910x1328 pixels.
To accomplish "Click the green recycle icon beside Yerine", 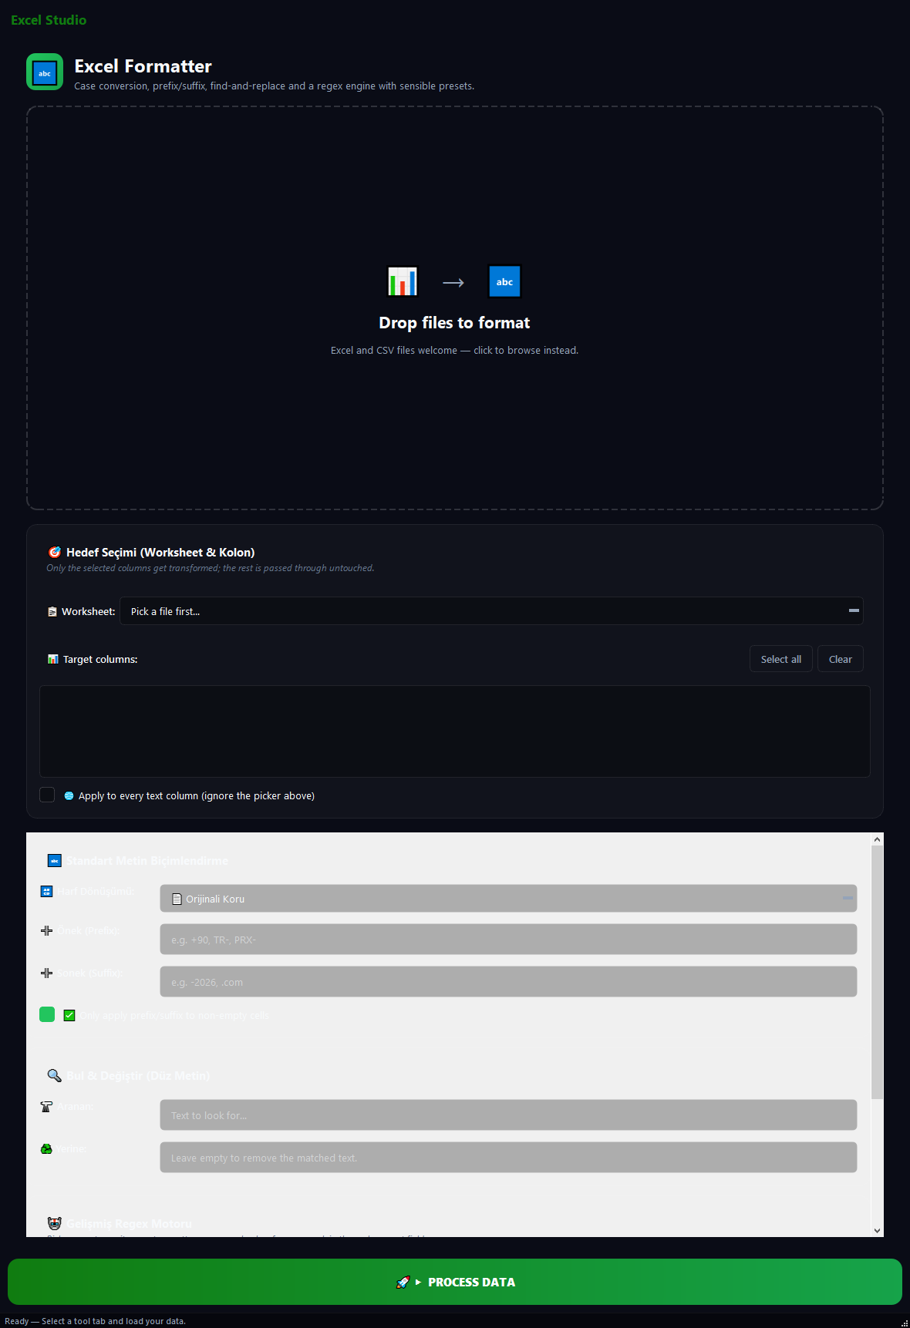I will [46, 1148].
